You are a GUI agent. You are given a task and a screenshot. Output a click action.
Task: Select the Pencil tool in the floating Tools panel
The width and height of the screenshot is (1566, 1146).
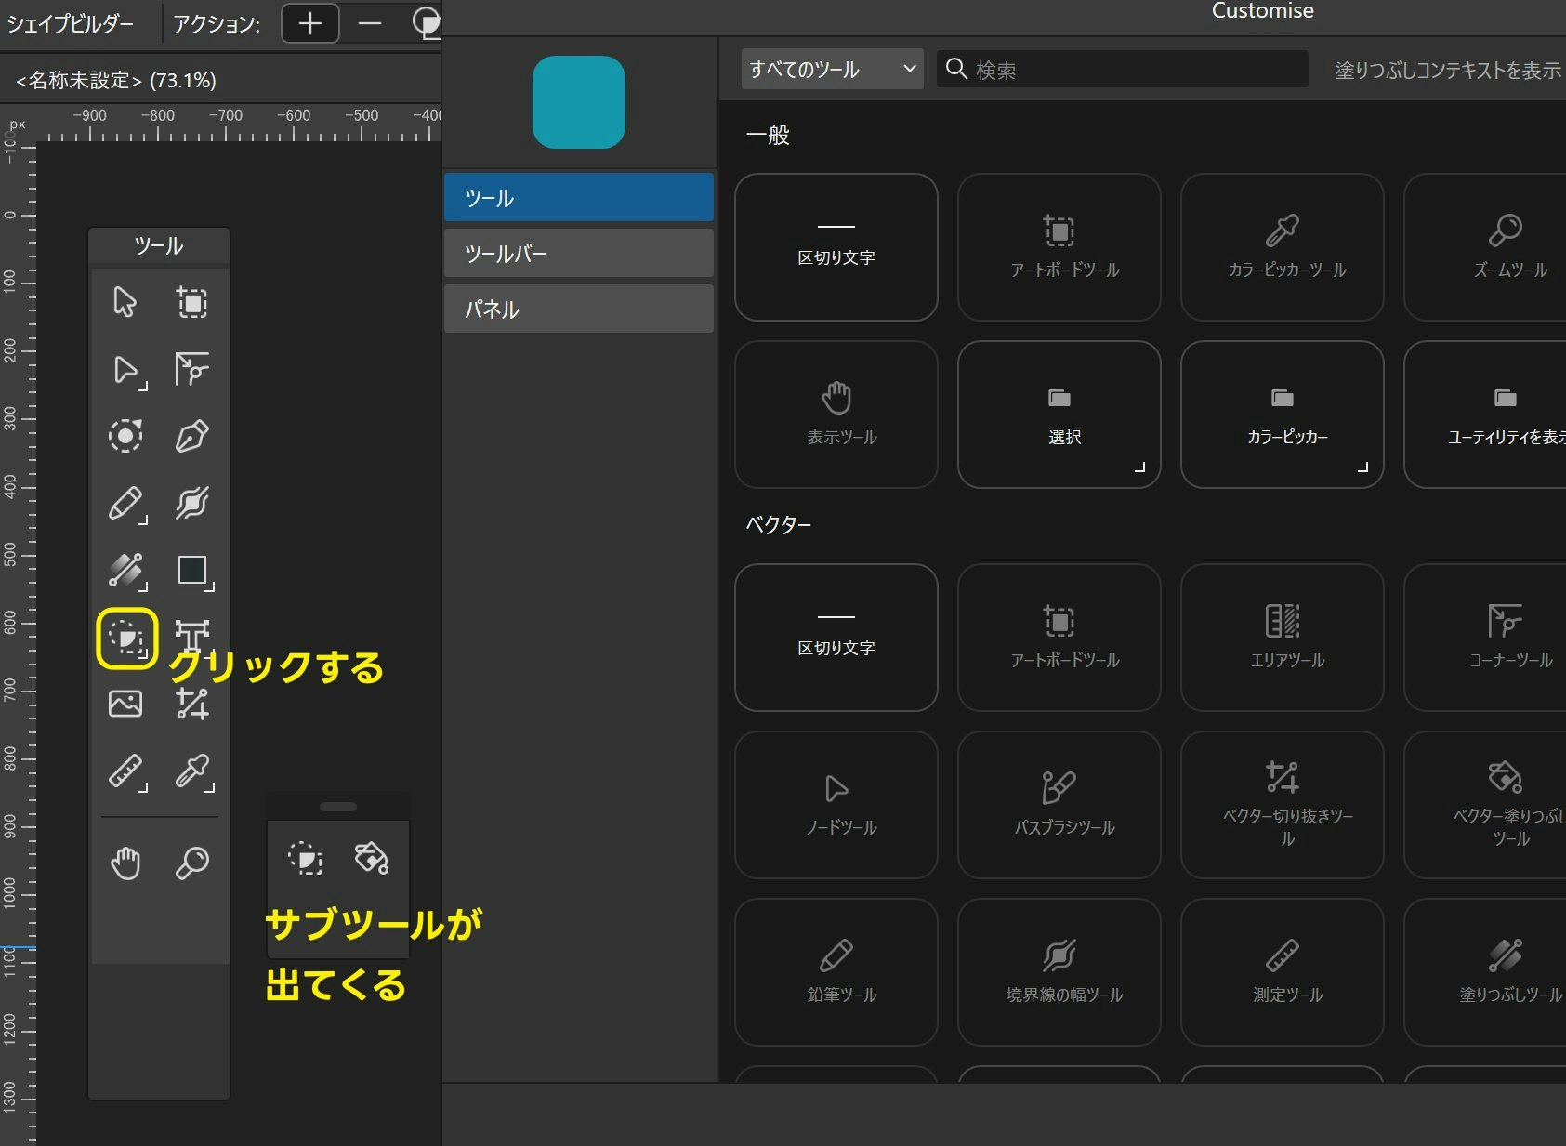(125, 504)
